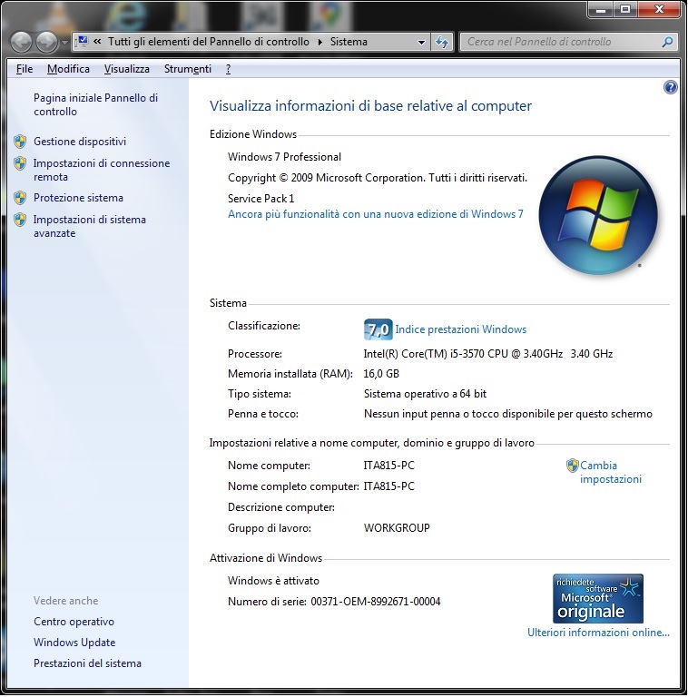Expand breadcrumb arrow before Sistema
The width and height of the screenshot is (688, 697).
[320, 43]
